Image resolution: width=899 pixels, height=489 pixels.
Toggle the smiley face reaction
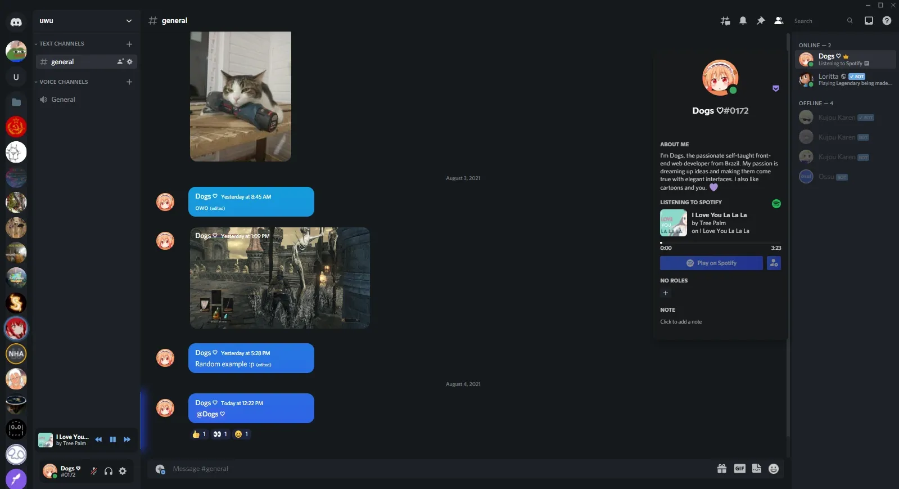[241, 434]
